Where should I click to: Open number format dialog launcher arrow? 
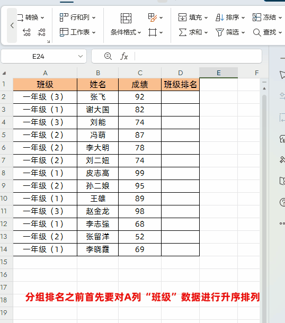48,42
